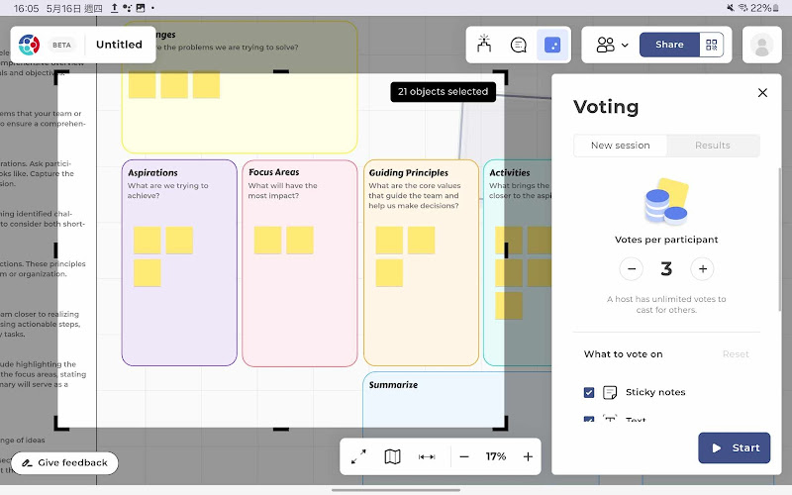Toggle the Text checkbox
This screenshot has height=495, width=792.
[589, 419]
